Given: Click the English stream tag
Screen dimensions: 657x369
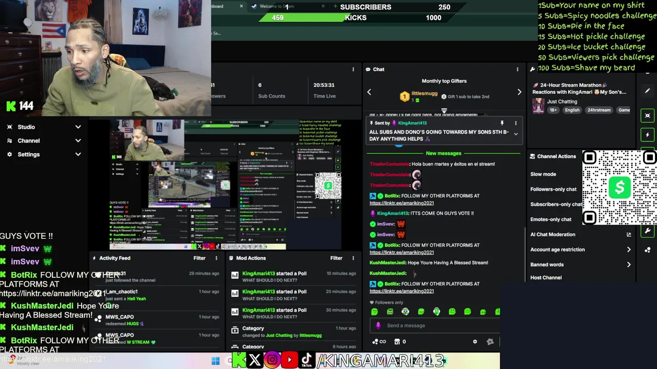Looking at the screenshot, I should click(572, 110).
